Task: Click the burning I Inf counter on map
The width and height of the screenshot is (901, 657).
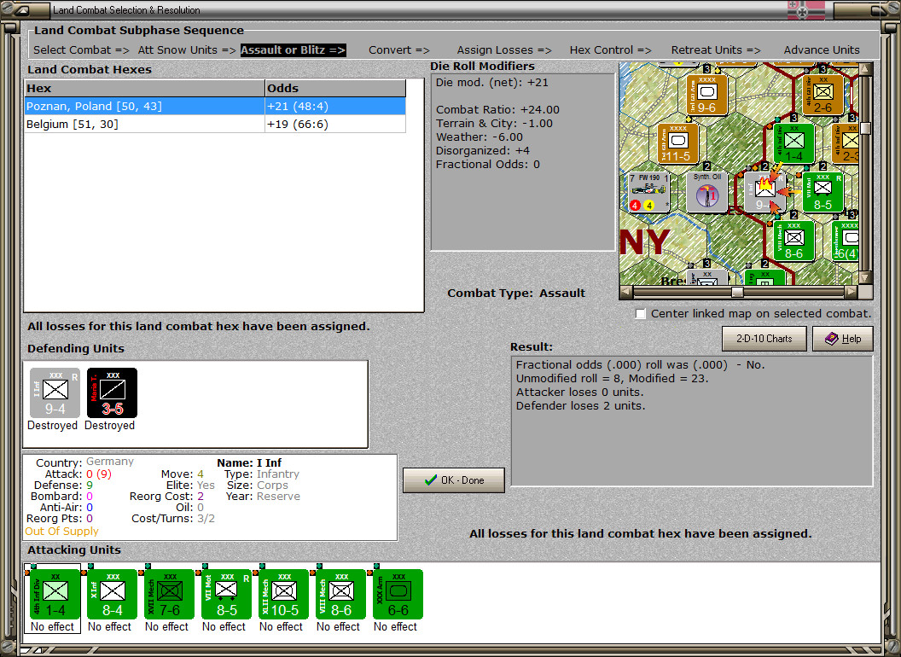Action: pos(764,193)
